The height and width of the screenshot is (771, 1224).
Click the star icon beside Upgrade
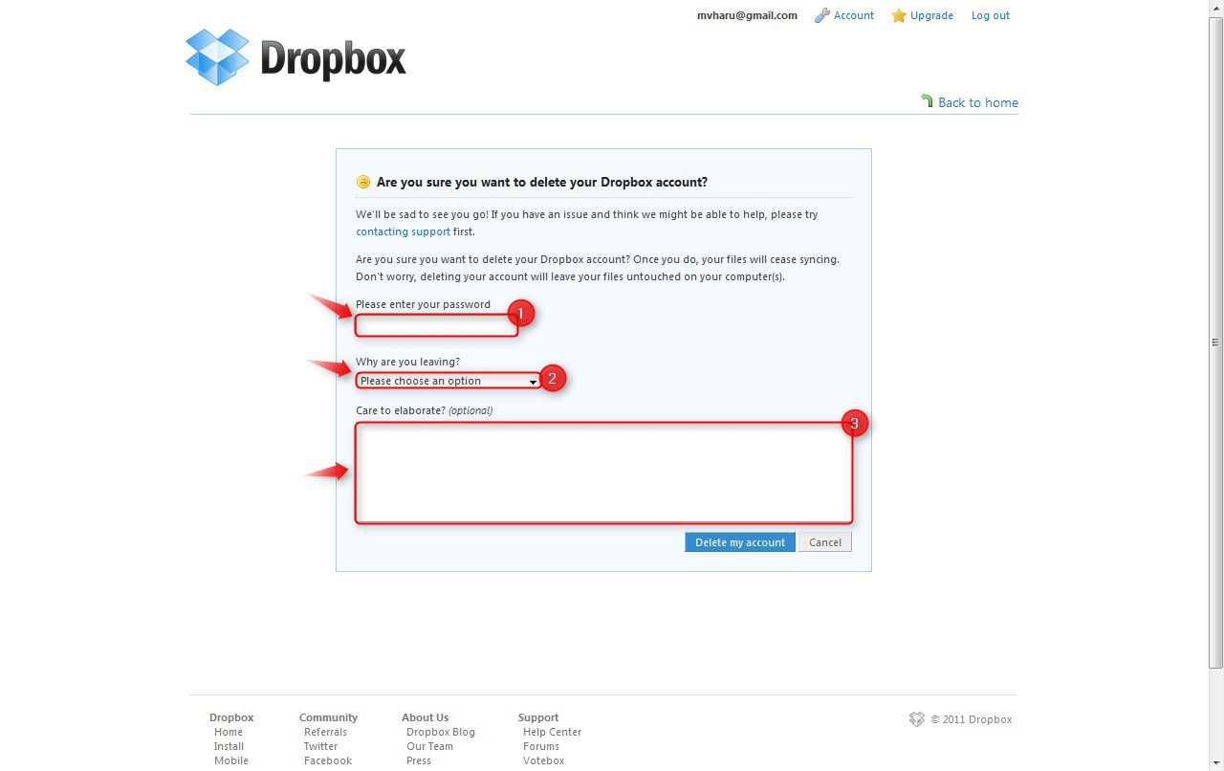point(899,15)
